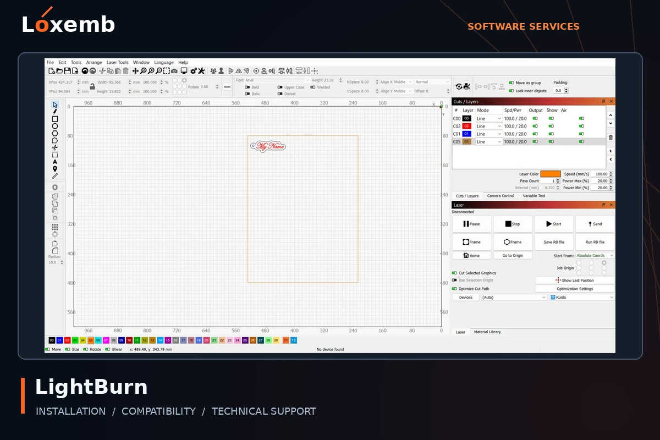Toggle Lock inner objects switch

(512, 91)
